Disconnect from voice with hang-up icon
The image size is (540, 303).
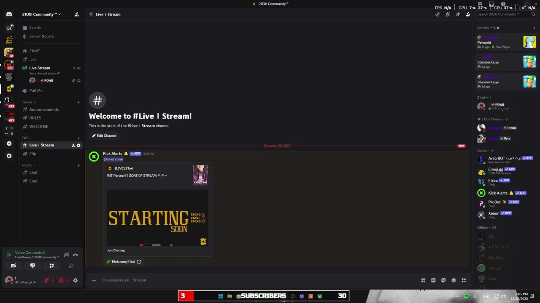click(76, 255)
